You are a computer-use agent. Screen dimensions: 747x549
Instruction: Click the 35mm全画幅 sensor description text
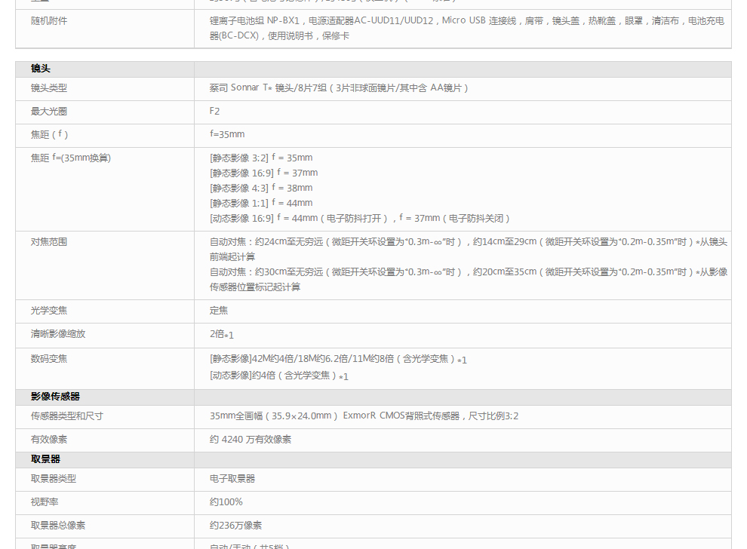(364, 416)
